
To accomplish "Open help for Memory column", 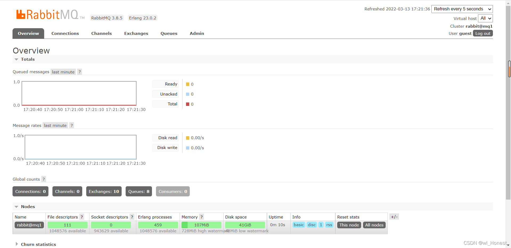I will coord(201,217).
